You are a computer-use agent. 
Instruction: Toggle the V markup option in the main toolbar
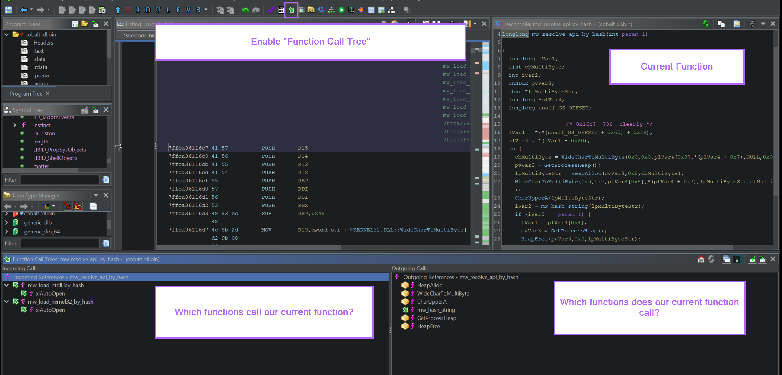point(188,10)
